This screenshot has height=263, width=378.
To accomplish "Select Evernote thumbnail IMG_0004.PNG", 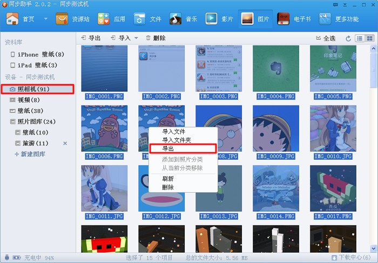I will point(276,69).
